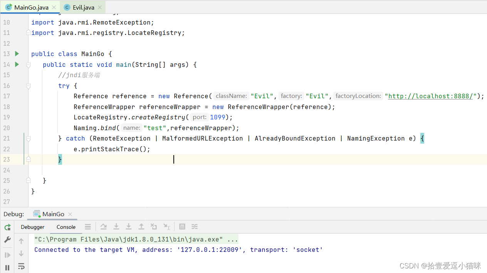Rerun MainGo debug session
The height and width of the screenshot is (273, 487).
7,227
